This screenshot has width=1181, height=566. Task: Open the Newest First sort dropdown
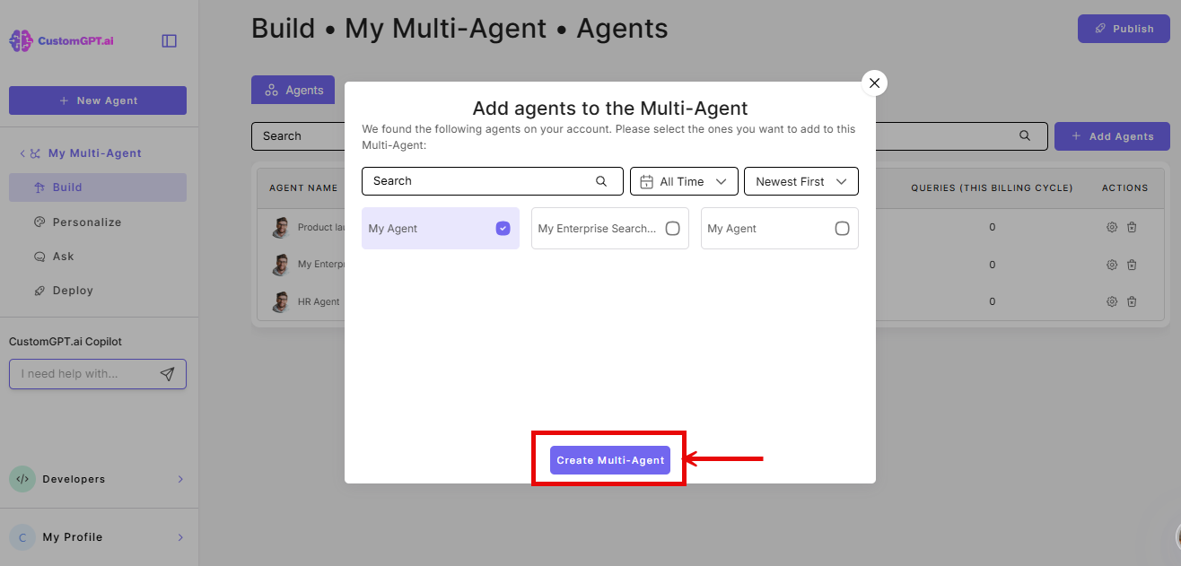(x=800, y=181)
